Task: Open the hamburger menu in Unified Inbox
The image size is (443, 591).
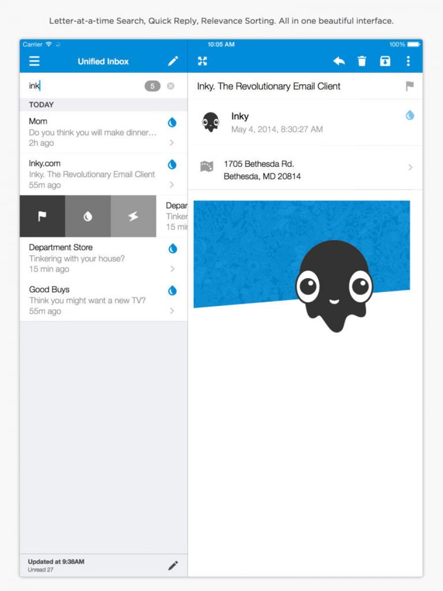Action: click(34, 61)
